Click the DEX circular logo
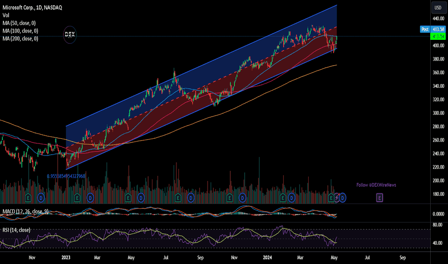 pos(70,35)
